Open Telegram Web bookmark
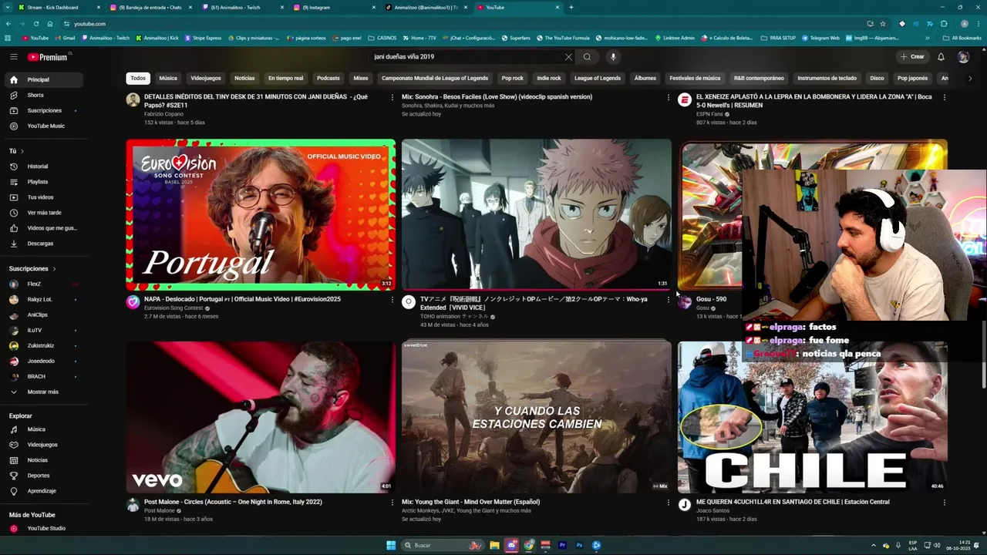This screenshot has height=555, width=987. pos(820,38)
